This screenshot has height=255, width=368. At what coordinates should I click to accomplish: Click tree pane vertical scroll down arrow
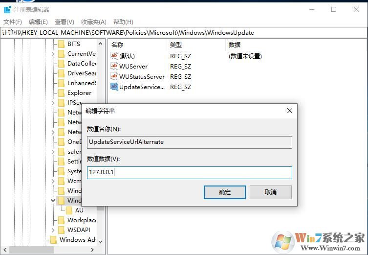coord(101,242)
